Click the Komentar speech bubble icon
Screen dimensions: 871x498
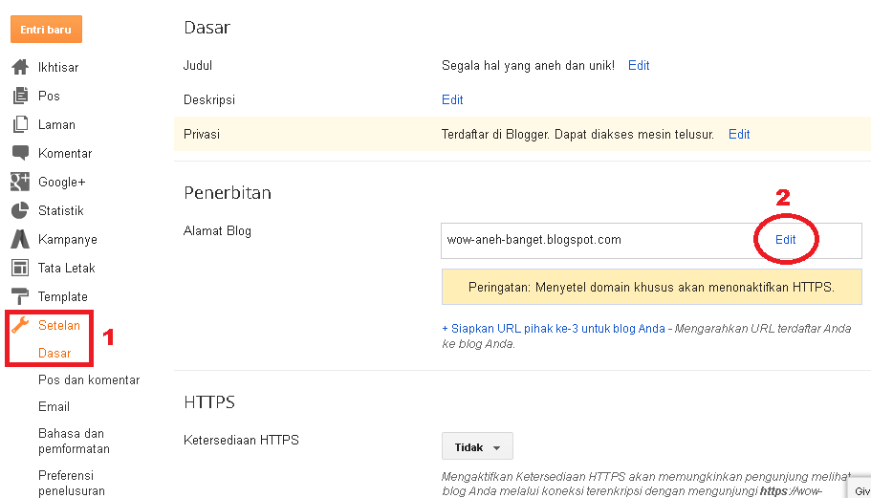click(x=20, y=153)
